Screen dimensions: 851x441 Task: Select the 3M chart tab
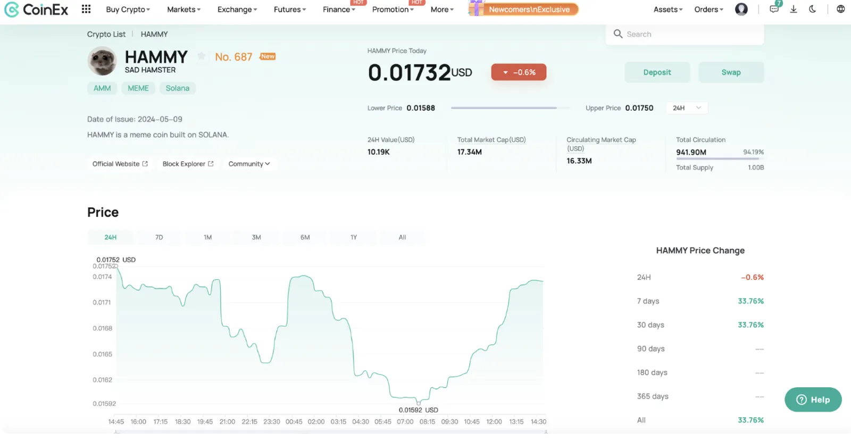[x=256, y=237]
